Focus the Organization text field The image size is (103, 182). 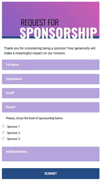point(51,79)
